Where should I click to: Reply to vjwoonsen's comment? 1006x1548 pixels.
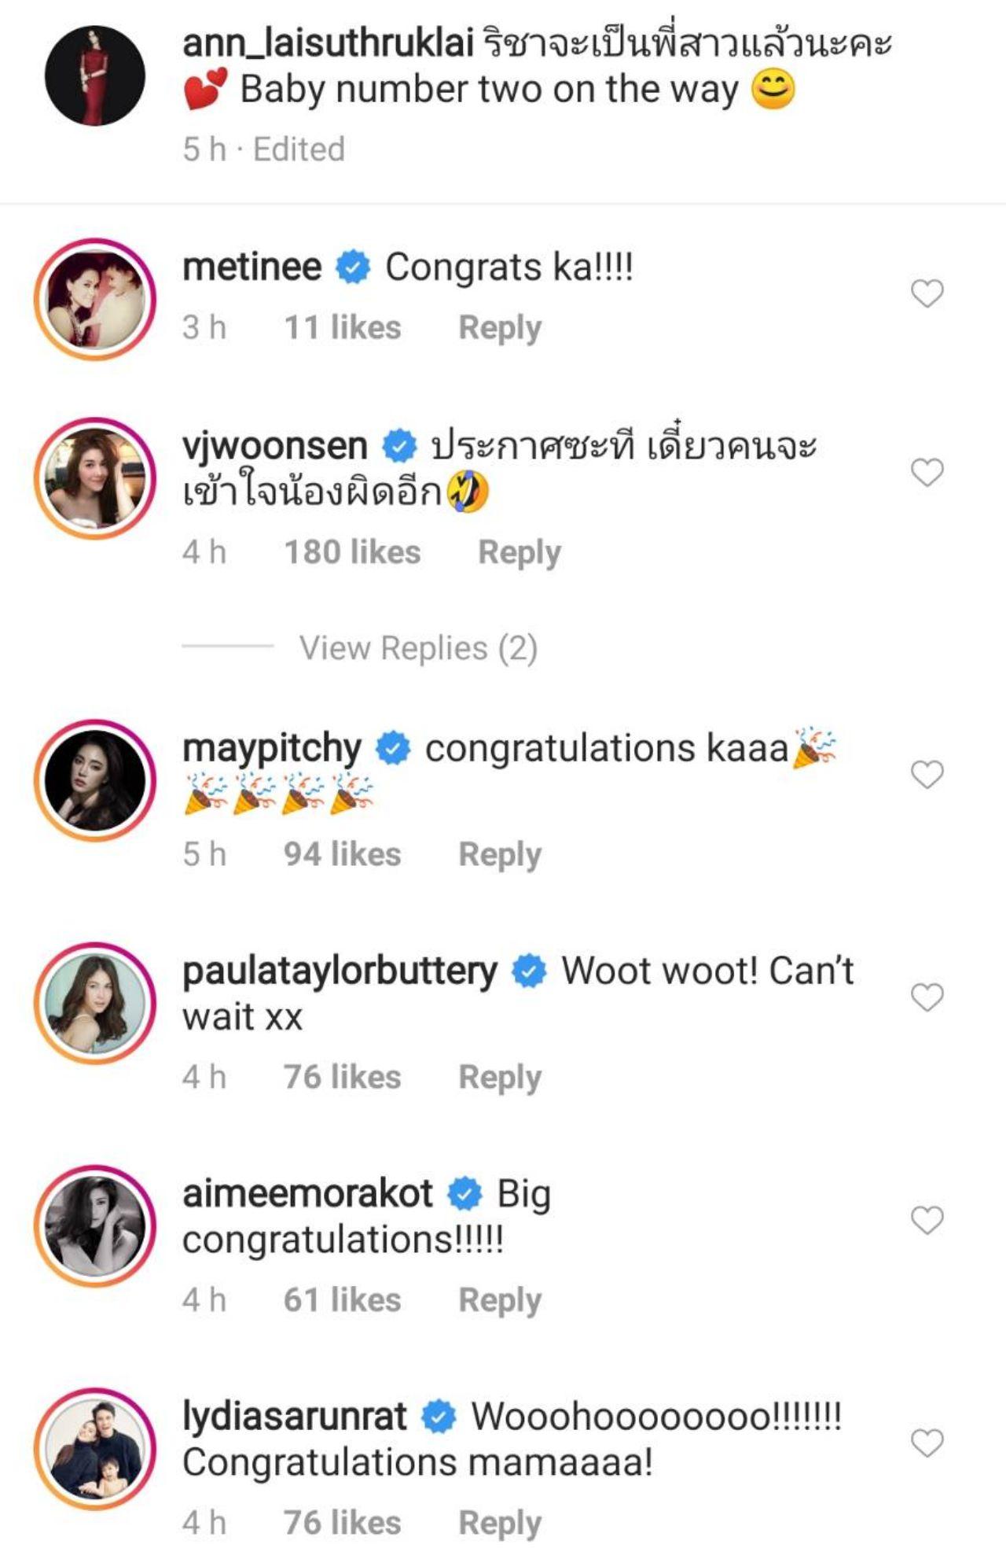point(520,553)
